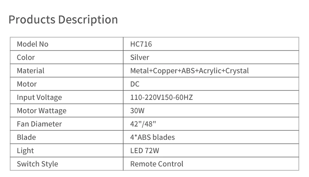Click the Remote Control value

point(156,164)
